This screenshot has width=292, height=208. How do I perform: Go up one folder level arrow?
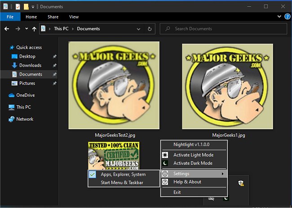pos(34,29)
